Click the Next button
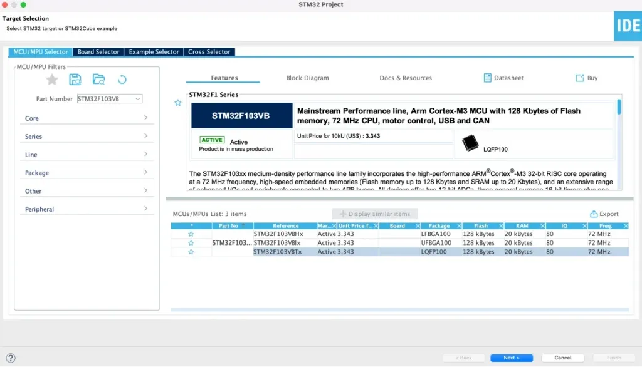The image size is (642, 367). tap(511, 358)
